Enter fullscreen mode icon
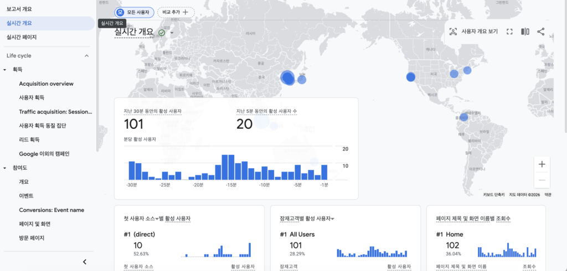This screenshot has height=271, width=567. [509, 32]
